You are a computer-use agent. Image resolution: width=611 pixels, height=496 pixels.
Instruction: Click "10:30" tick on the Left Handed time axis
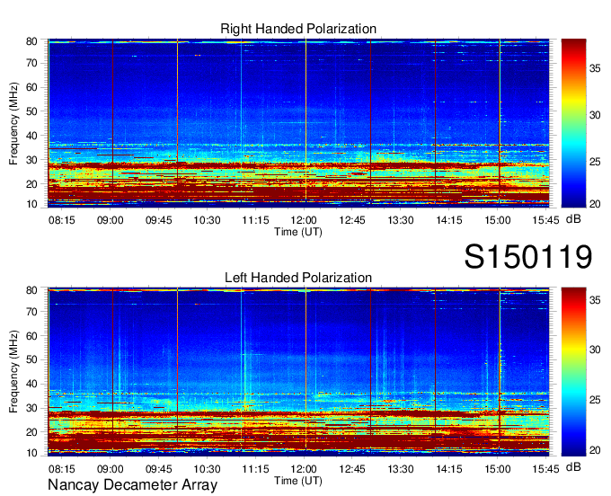point(207,469)
